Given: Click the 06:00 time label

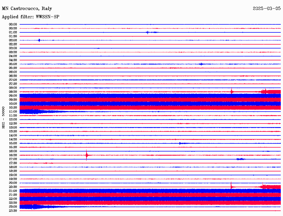Looking at the screenshot, I should pos(13,72).
